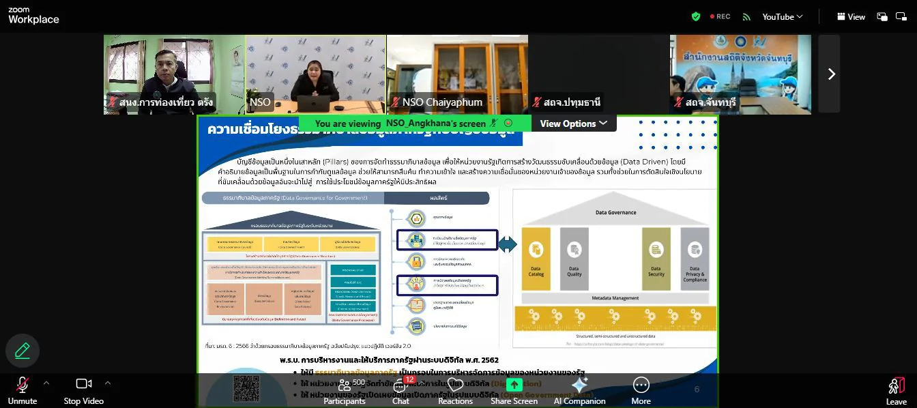Select the NSO Chaiyaphum video thumbnail
This screenshot has width=917, height=408.
tap(457, 74)
